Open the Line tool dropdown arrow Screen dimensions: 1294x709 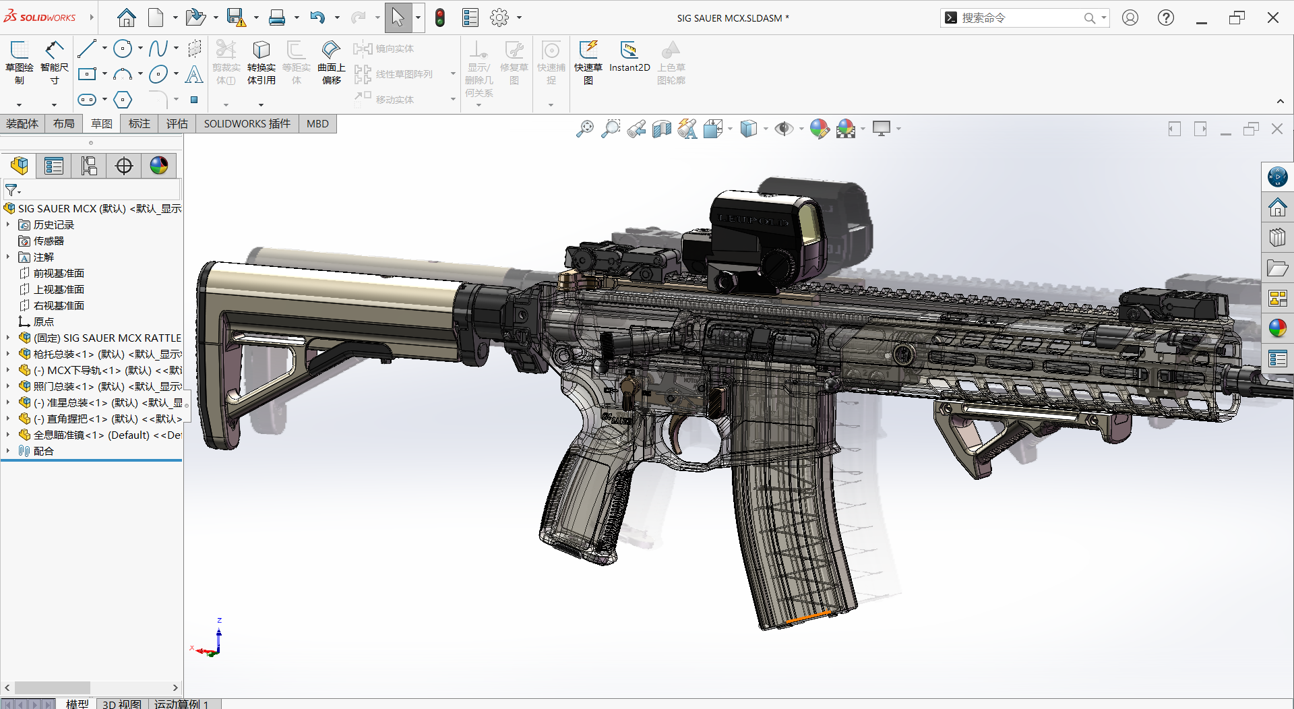pyautogui.click(x=104, y=49)
